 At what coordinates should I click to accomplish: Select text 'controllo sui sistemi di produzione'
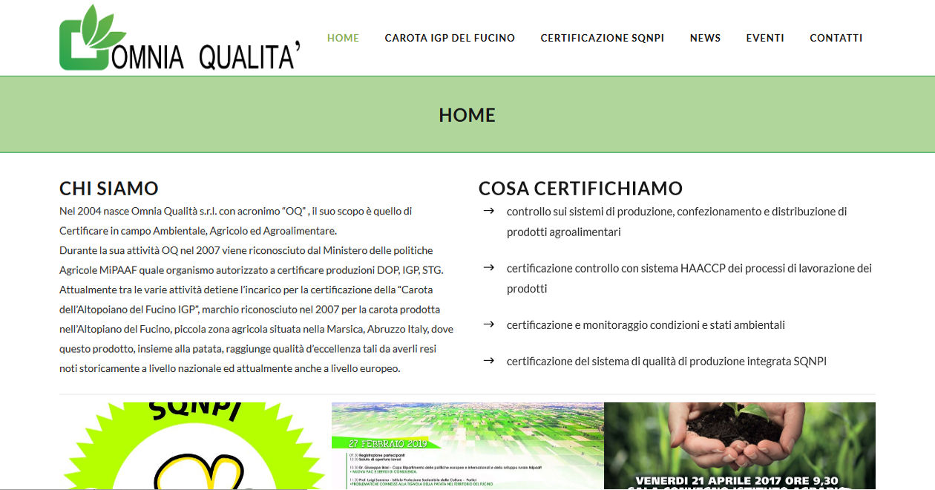click(x=589, y=212)
